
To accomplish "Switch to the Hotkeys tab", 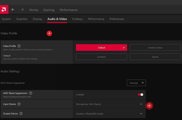I will (77, 19).
